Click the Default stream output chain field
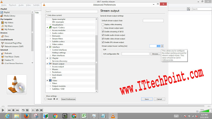Screen dimensions: 212x119 click(x=153, y=20)
